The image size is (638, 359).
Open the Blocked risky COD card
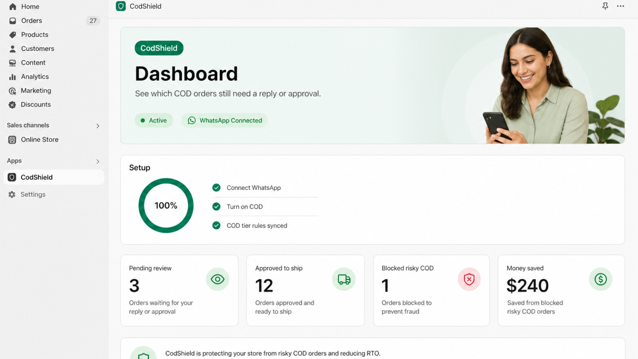coord(431,290)
